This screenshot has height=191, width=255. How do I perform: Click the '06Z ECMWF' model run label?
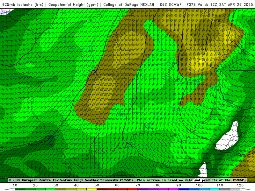171,5
